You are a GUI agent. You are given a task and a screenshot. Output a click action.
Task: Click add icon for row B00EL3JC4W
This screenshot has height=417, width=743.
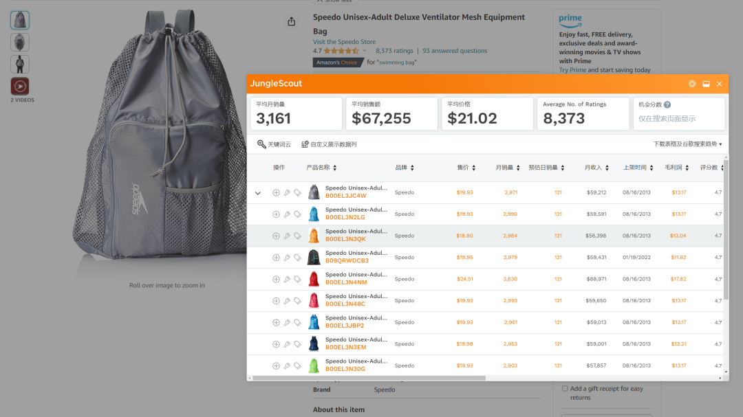click(x=276, y=192)
